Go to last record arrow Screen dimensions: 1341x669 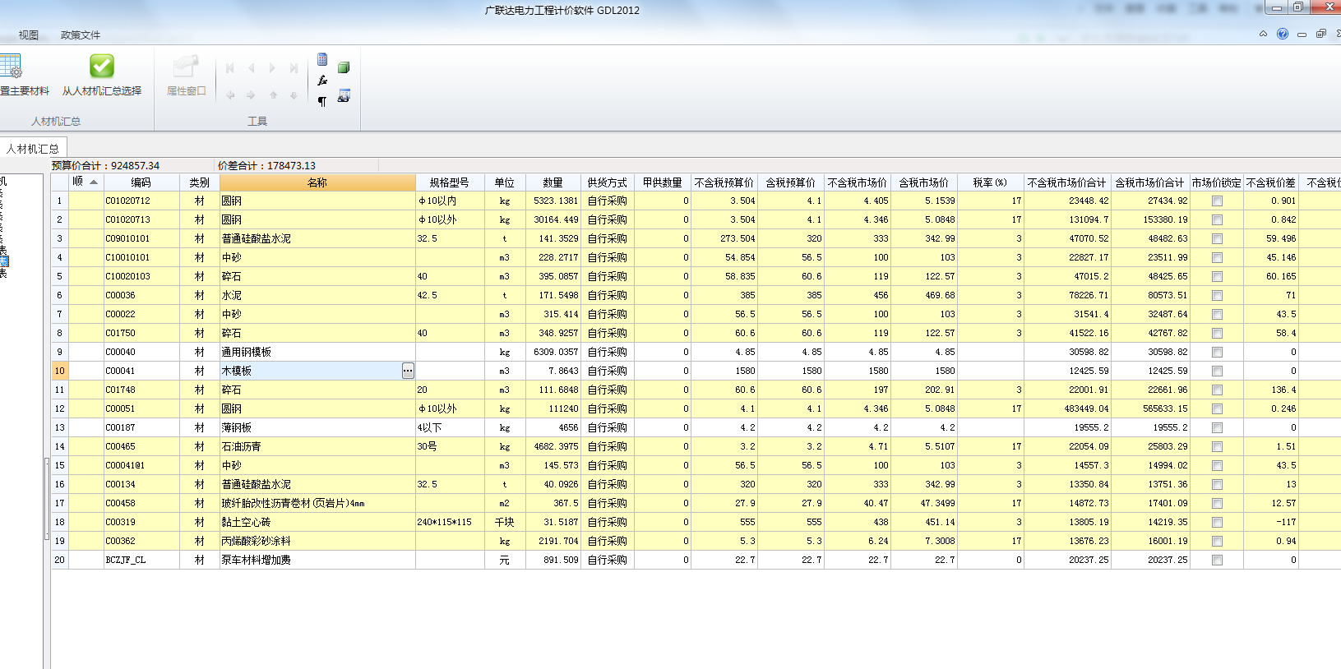coord(294,68)
